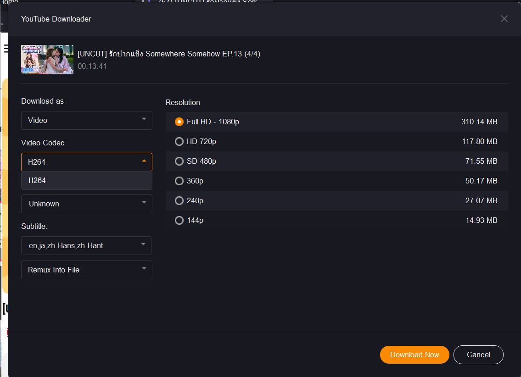This screenshot has height=377, width=521.
Task: Choose SD 480p resolution
Action: pyautogui.click(x=179, y=161)
